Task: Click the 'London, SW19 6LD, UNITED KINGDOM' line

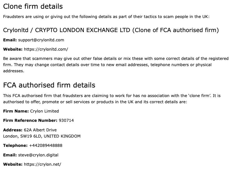Action: click(42, 136)
